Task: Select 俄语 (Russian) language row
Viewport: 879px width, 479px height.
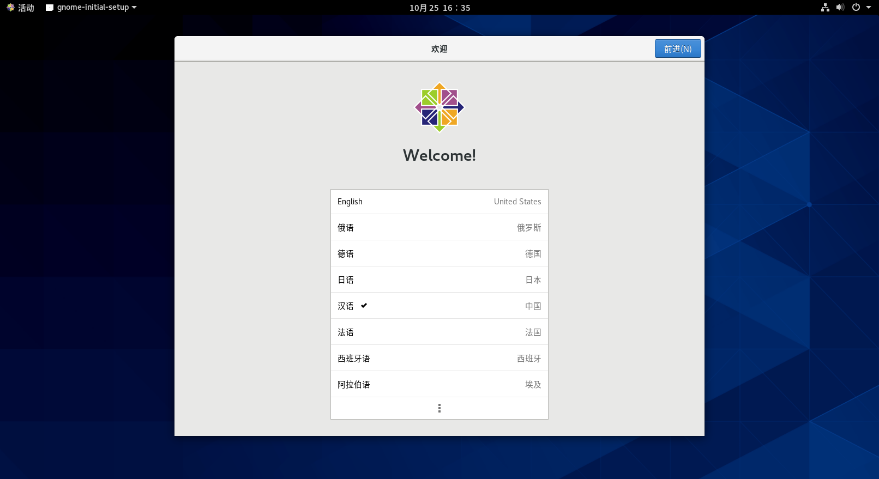Action: tap(439, 227)
